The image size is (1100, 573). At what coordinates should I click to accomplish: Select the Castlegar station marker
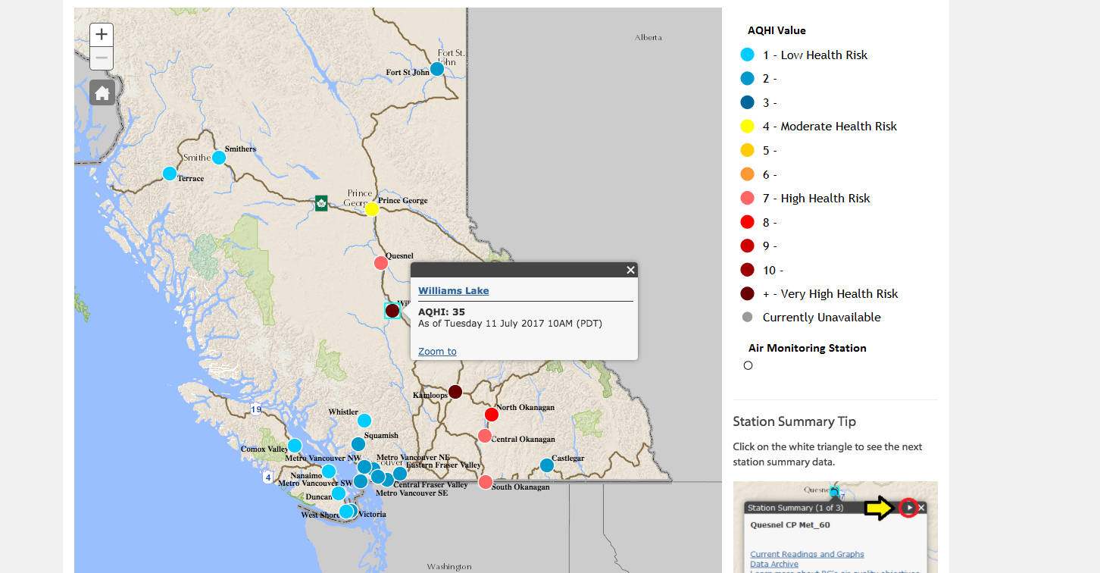point(547,465)
